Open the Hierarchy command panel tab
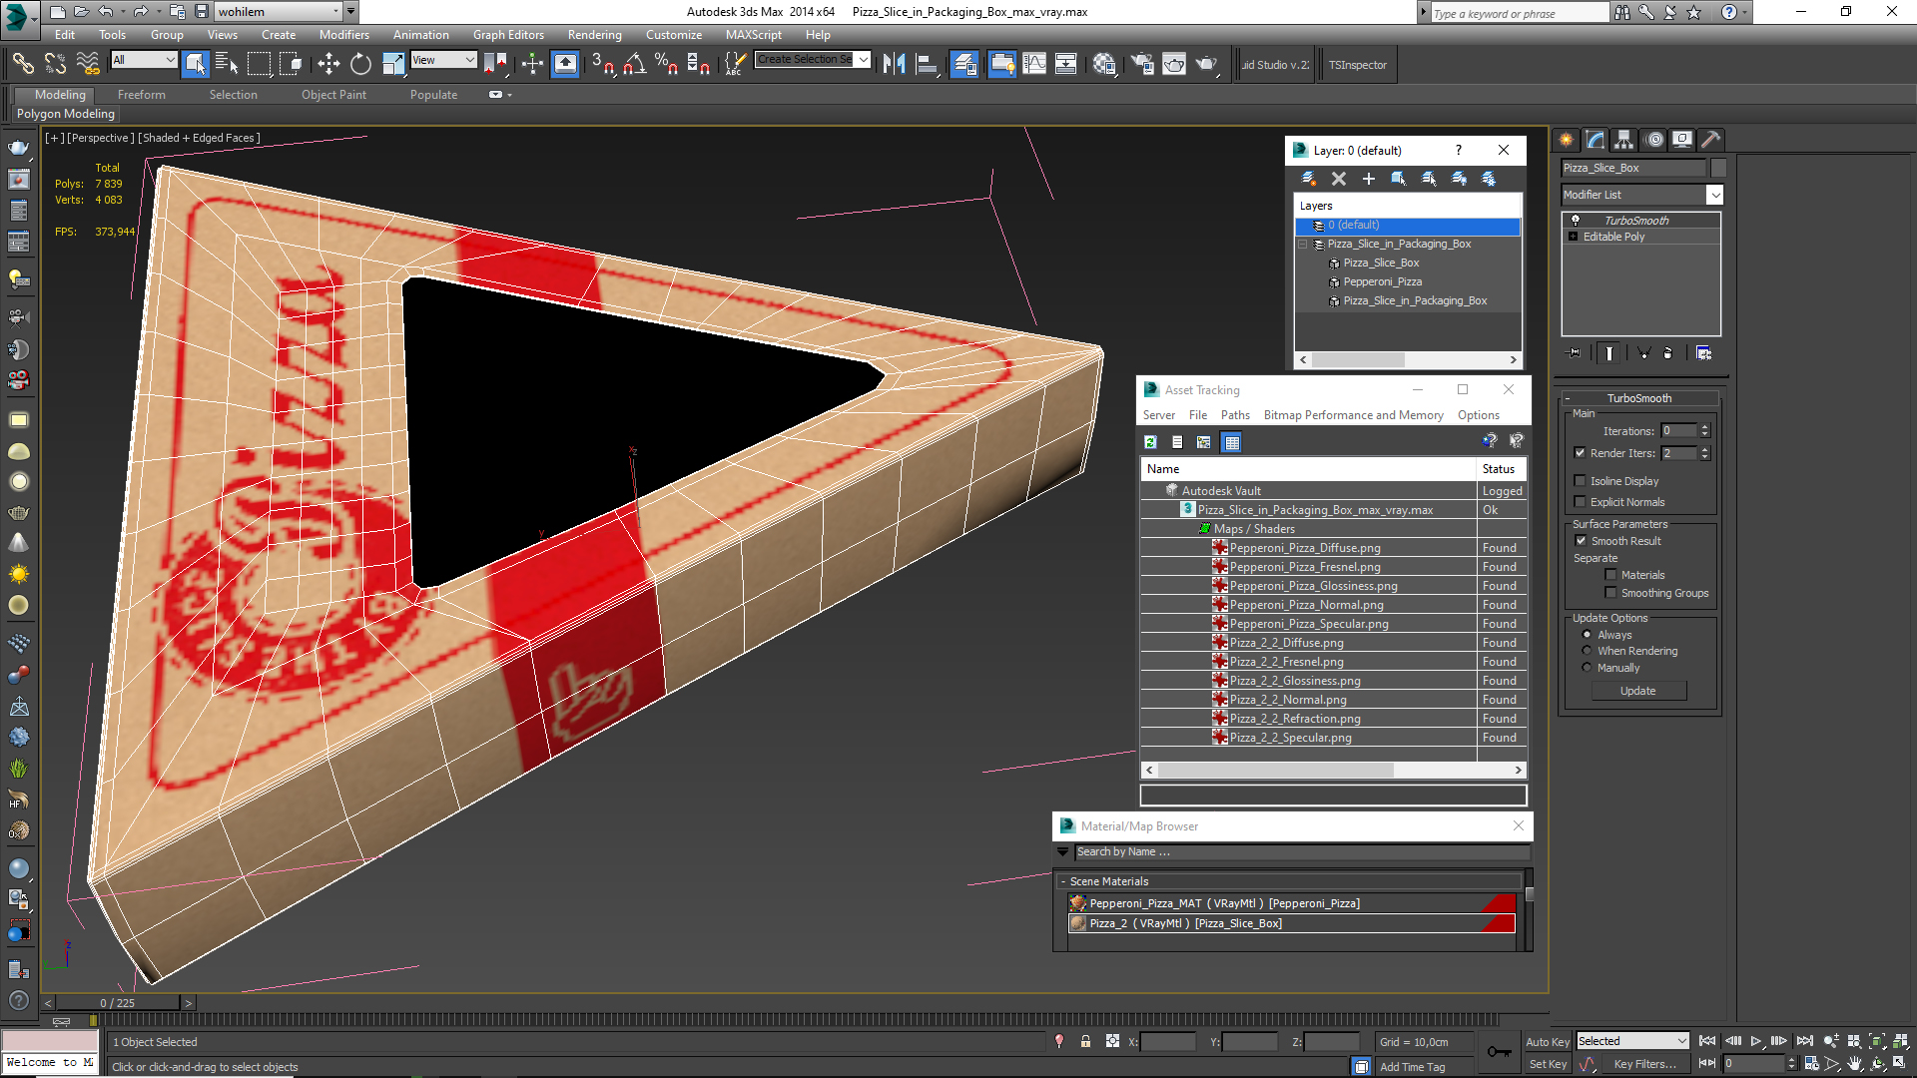 (1624, 140)
